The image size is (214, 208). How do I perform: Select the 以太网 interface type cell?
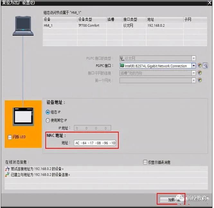coord(134,25)
